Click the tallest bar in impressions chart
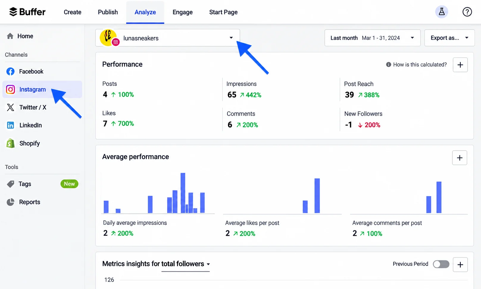 pyautogui.click(x=183, y=193)
